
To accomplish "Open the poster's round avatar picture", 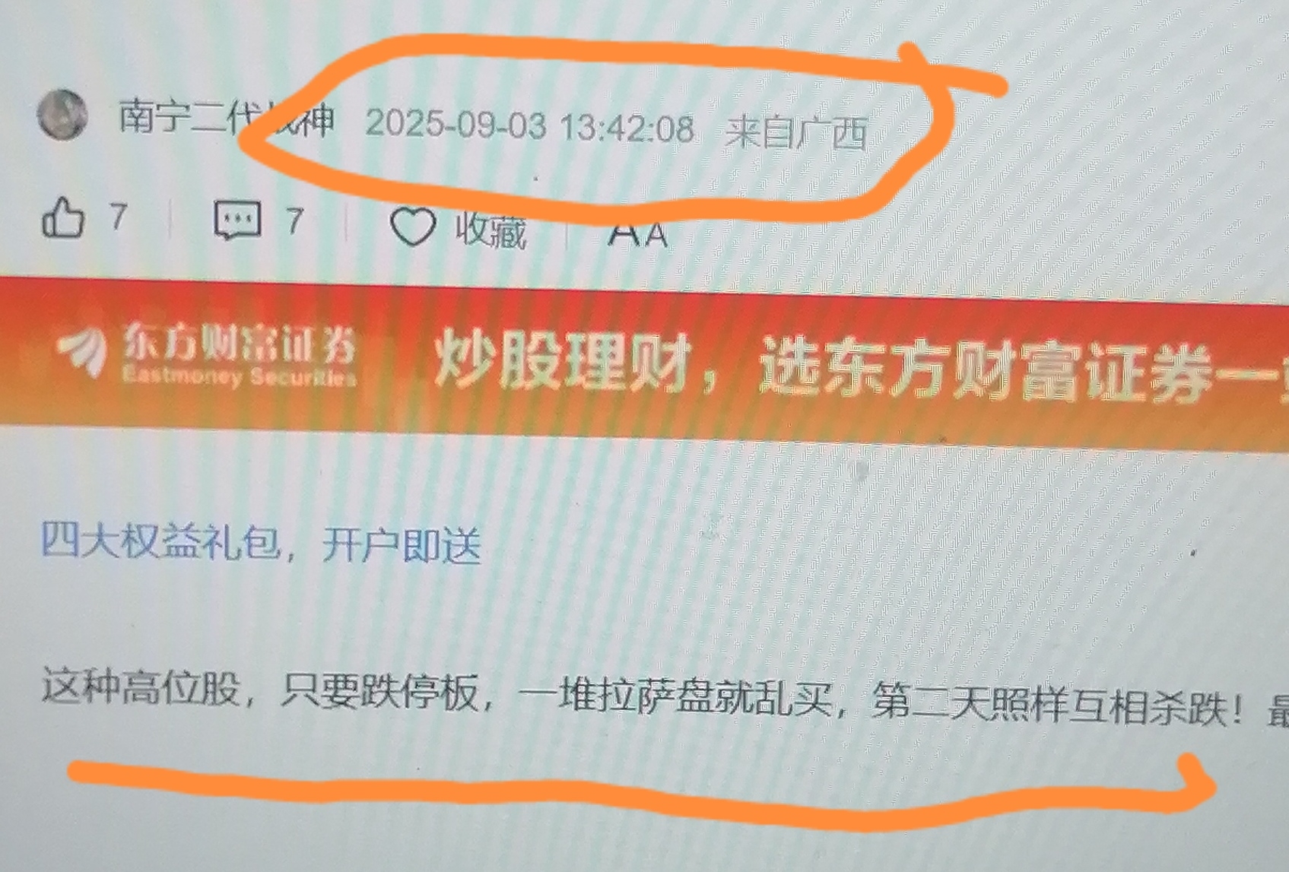I will click(x=62, y=115).
